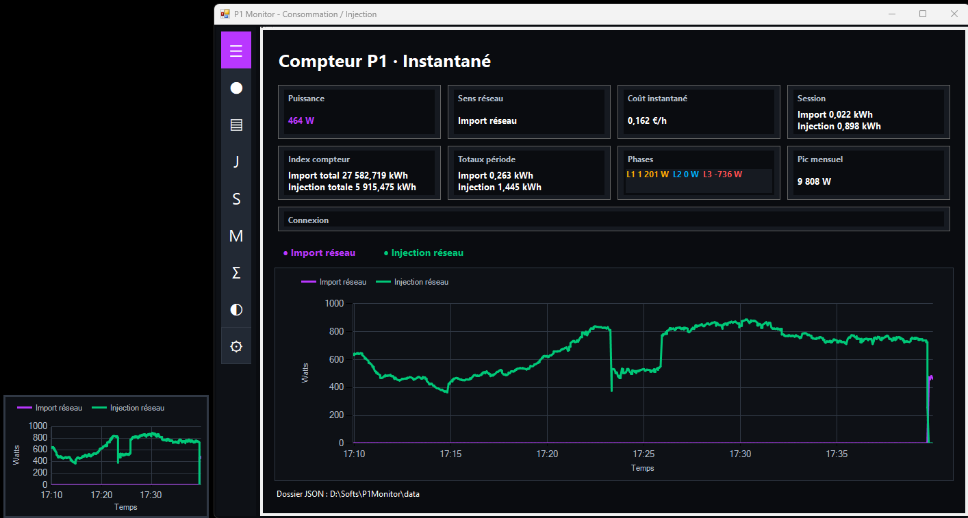
Task: Open the table list view icon
Action: tap(236, 125)
